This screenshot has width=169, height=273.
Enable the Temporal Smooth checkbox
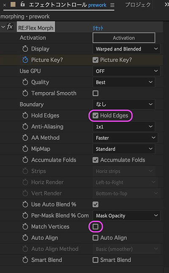pyautogui.click(x=95, y=93)
